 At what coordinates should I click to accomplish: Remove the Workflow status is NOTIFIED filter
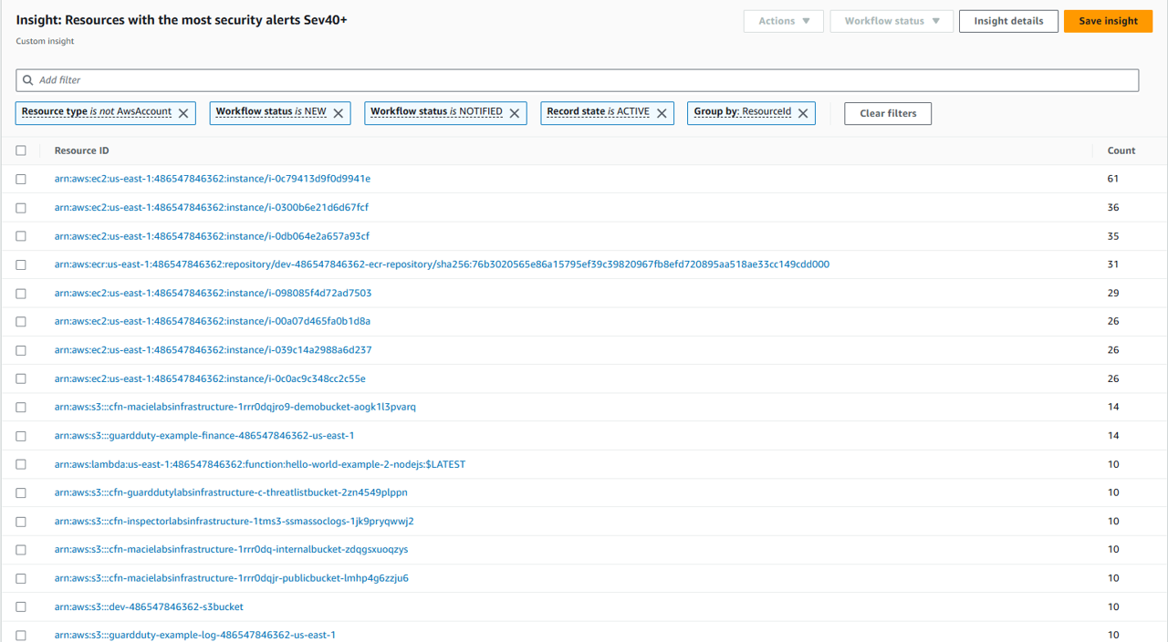coord(515,113)
